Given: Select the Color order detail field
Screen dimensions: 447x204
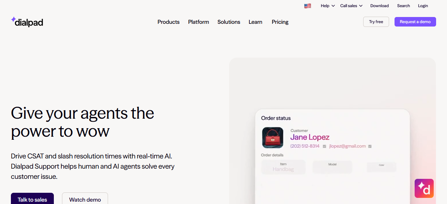Looking at the screenshot, I should [x=382, y=167].
